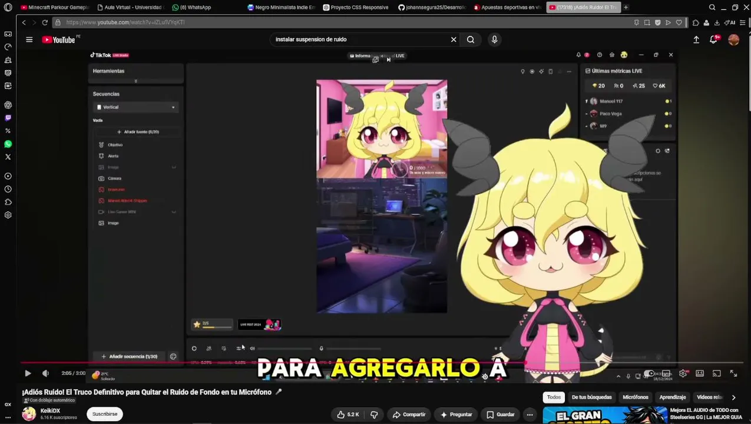Open the YouTube account avatar menu
The height and width of the screenshot is (424, 751).
point(733,39)
